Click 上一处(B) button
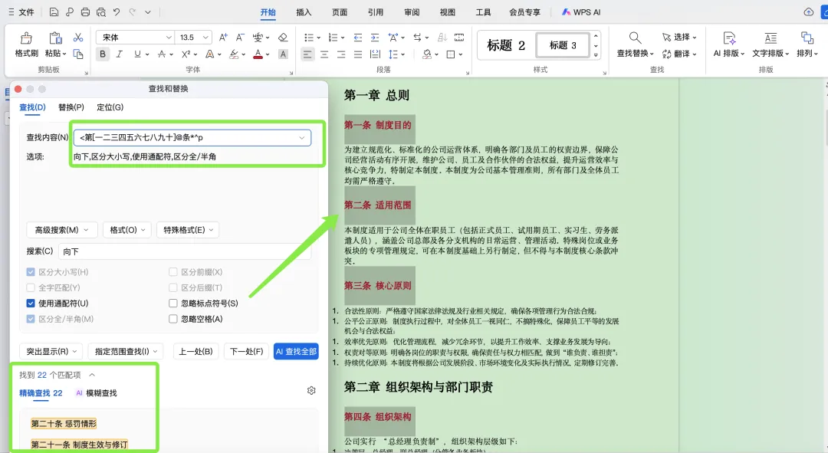This screenshot has height=453, width=828. pos(196,351)
